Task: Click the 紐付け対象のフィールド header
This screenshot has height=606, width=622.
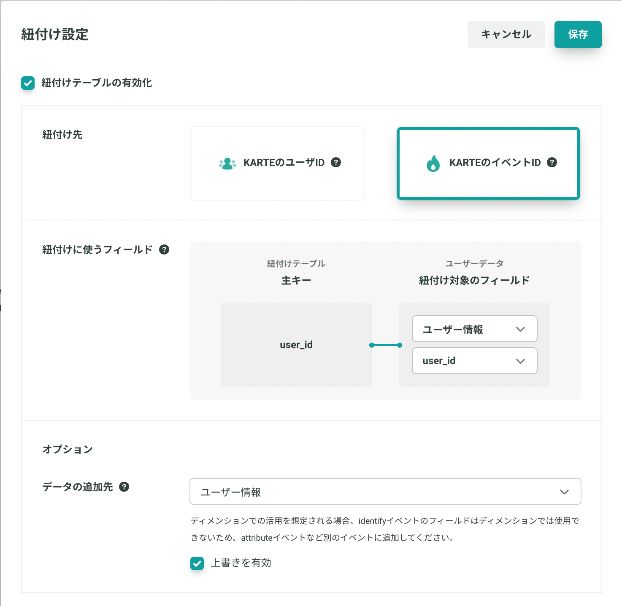Action: click(474, 280)
